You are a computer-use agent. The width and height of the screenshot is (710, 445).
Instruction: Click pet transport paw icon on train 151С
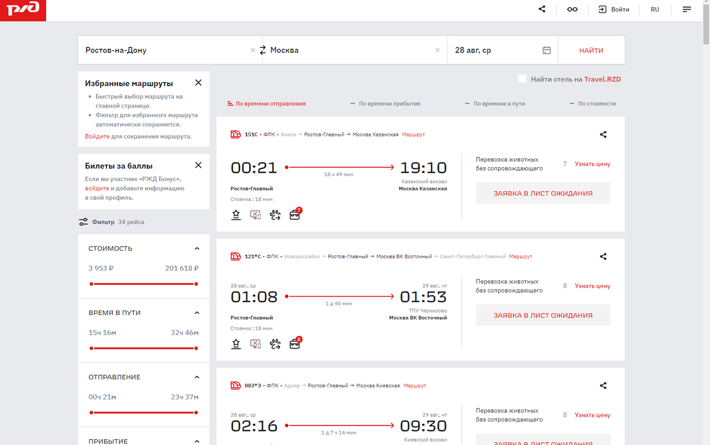click(275, 215)
